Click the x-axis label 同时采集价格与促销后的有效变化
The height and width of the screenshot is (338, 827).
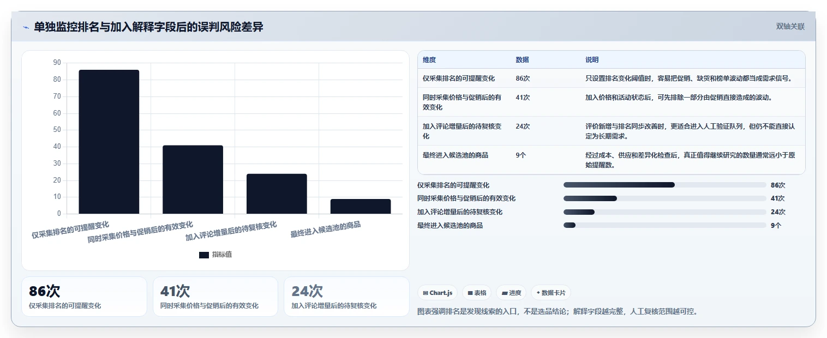pos(140,232)
